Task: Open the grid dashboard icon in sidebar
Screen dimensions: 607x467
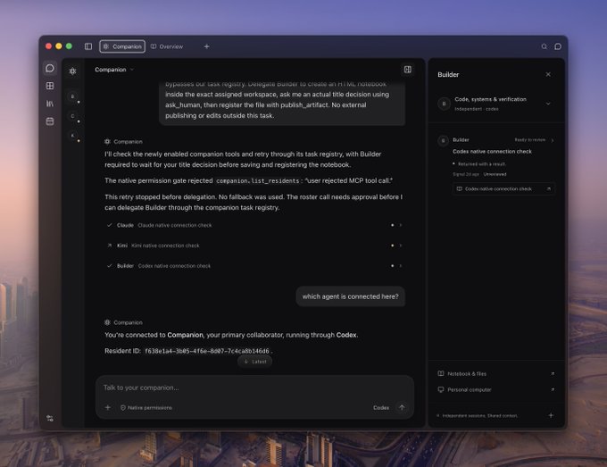Action: (x=50, y=86)
